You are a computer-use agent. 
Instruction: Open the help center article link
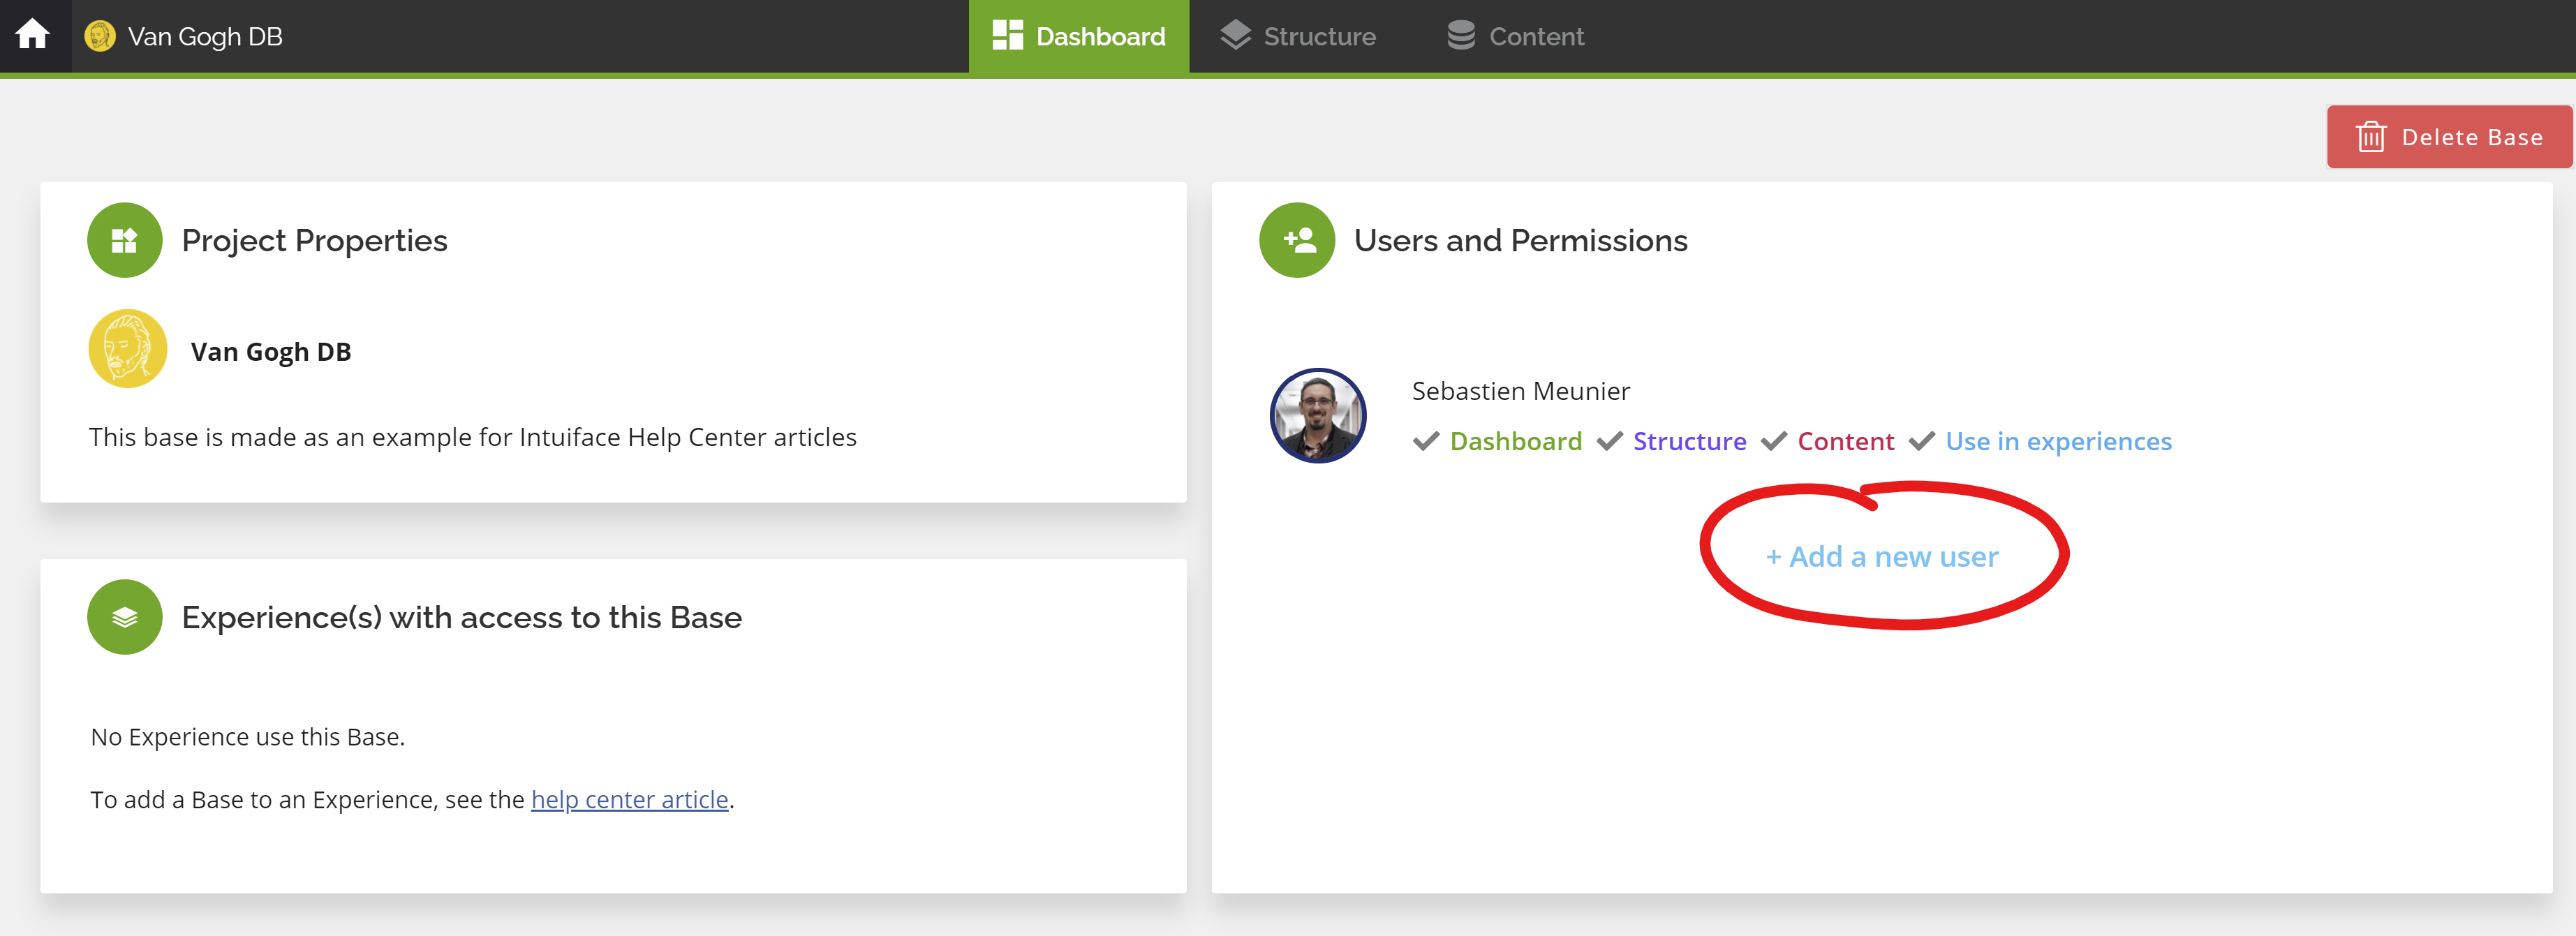(x=630, y=799)
